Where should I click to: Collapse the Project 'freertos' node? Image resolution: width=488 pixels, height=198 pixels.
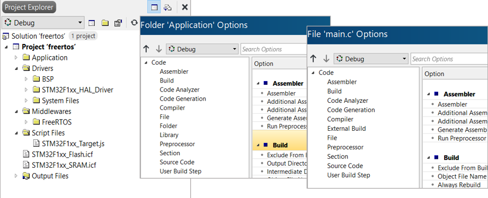(6, 47)
